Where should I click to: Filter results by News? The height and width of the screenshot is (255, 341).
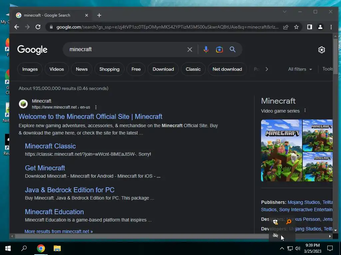(x=82, y=69)
